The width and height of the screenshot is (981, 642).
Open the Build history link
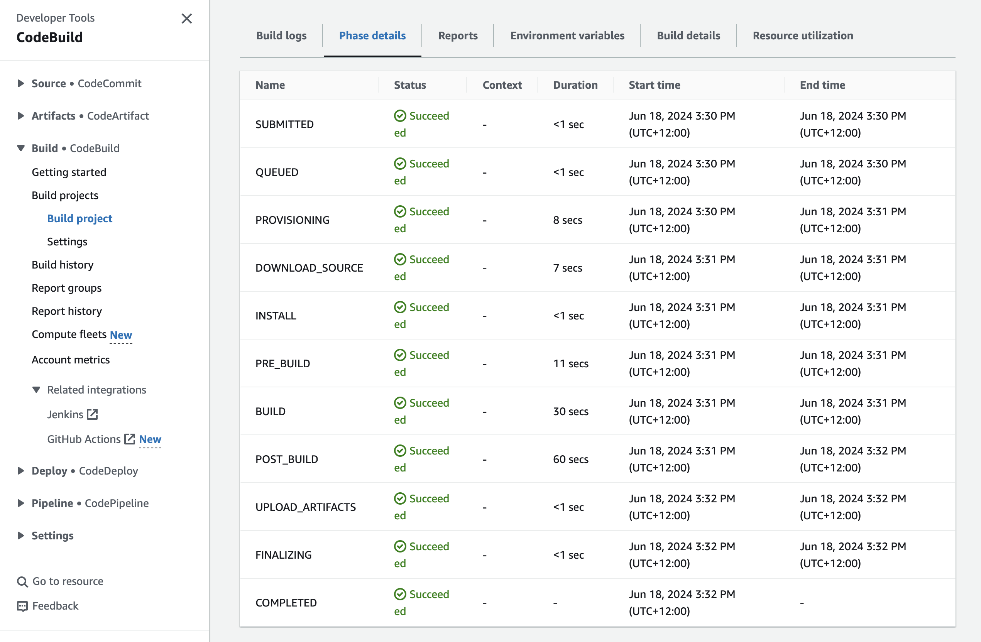[63, 265]
